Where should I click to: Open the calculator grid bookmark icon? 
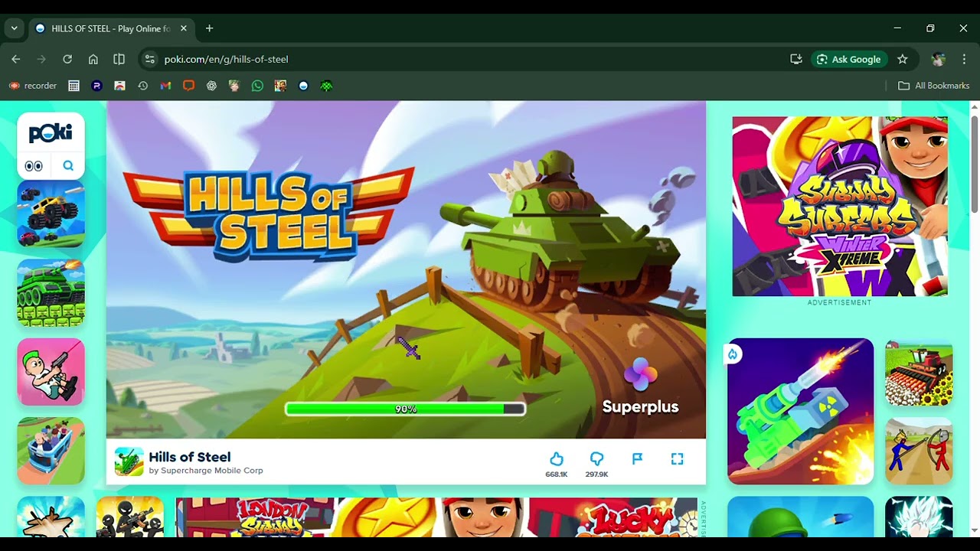pyautogui.click(x=73, y=86)
